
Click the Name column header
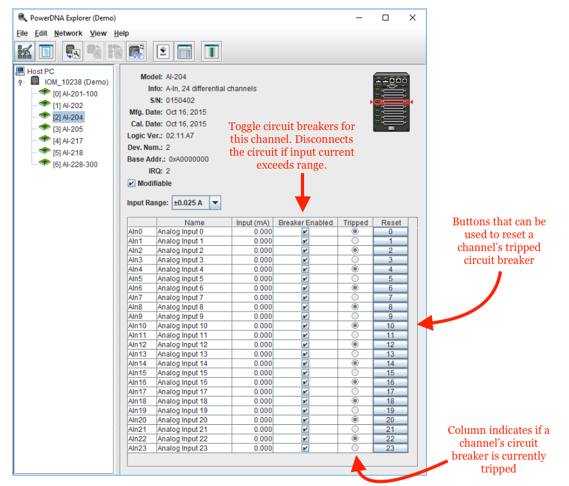point(194,223)
